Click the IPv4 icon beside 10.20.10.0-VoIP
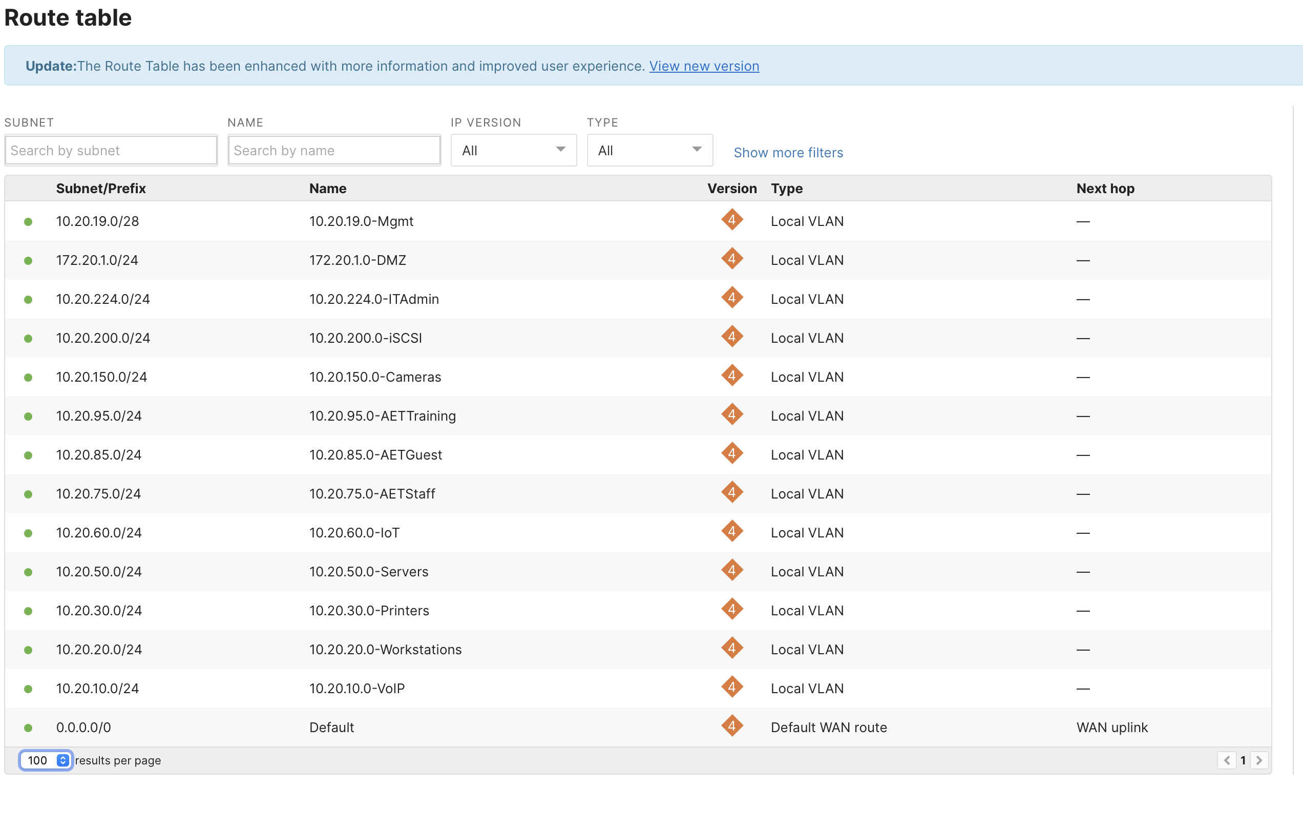This screenshot has width=1303, height=831. pos(732,687)
